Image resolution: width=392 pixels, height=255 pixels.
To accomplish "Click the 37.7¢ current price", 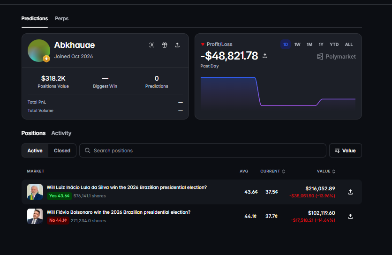I will click(x=271, y=216).
